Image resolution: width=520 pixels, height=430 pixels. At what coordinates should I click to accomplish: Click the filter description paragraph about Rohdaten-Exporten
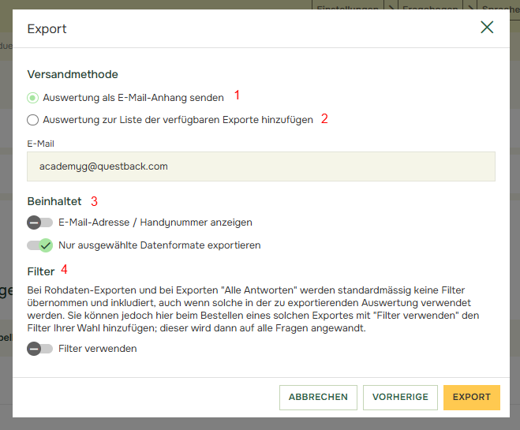click(x=253, y=308)
